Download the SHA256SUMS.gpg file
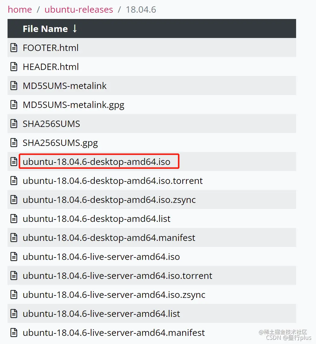 (60, 143)
